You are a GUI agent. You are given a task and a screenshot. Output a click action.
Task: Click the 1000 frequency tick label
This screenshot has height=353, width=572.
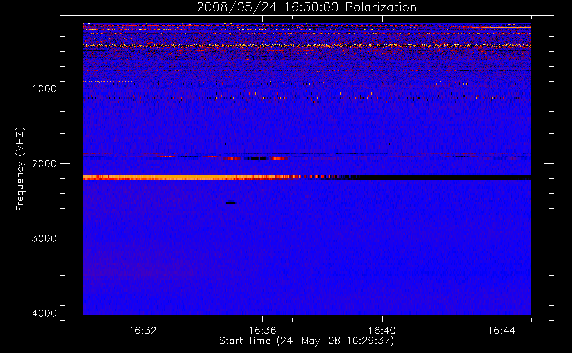click(44, 89)
